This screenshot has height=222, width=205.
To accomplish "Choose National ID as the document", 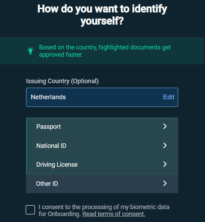I will (x=102, y=146).
